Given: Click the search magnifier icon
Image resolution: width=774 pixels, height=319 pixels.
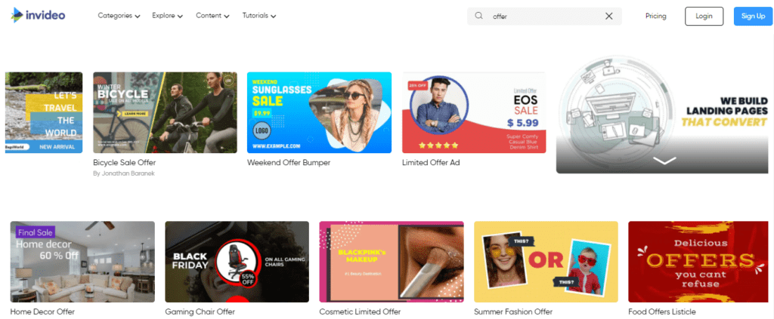Looking at the screenshot, I should coord(479,16).
